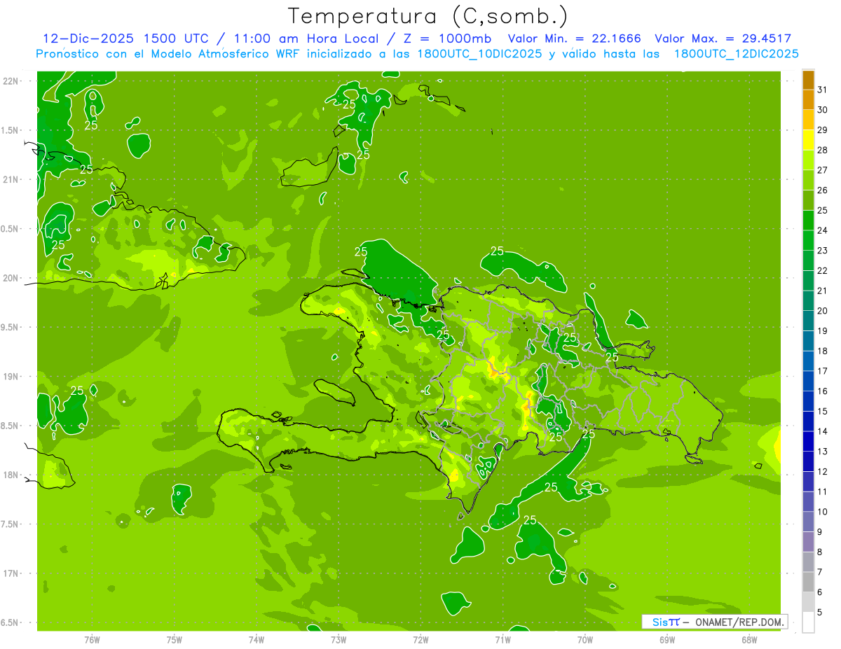Click the 73W longitude axis label
This screenshot has width=841, height=649.
[x=338, y=640]
